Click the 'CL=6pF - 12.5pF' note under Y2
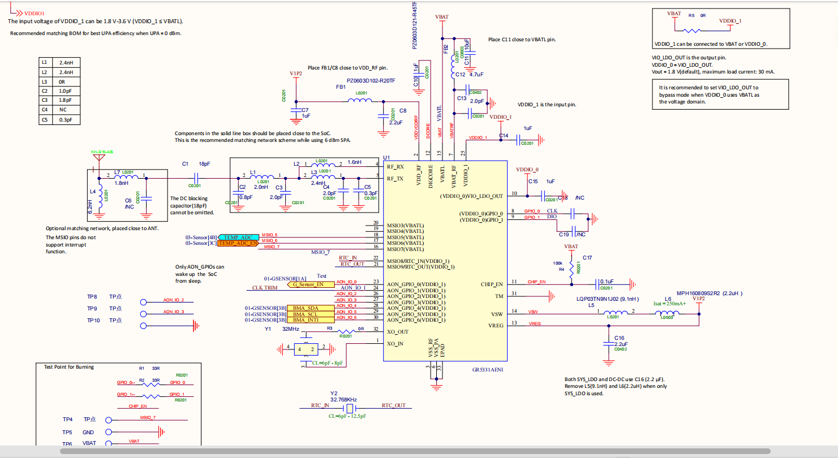 click(x=347, y=416)
